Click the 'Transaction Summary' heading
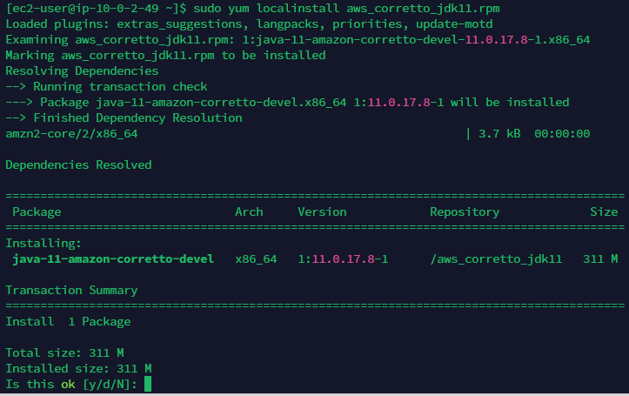Screen dimensions: 629x396 71,290
